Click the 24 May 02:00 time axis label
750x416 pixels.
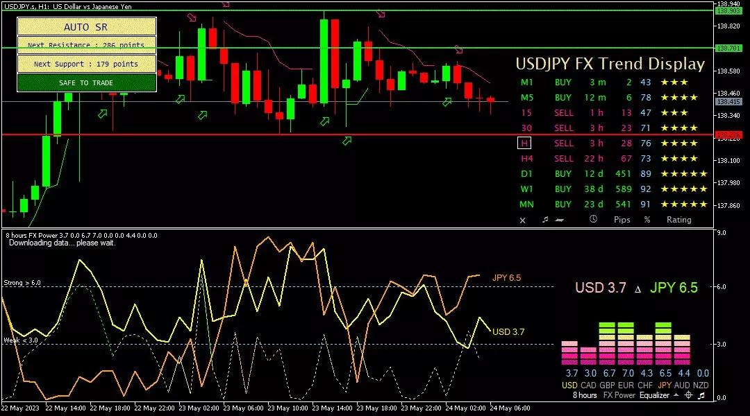point(465,408)
